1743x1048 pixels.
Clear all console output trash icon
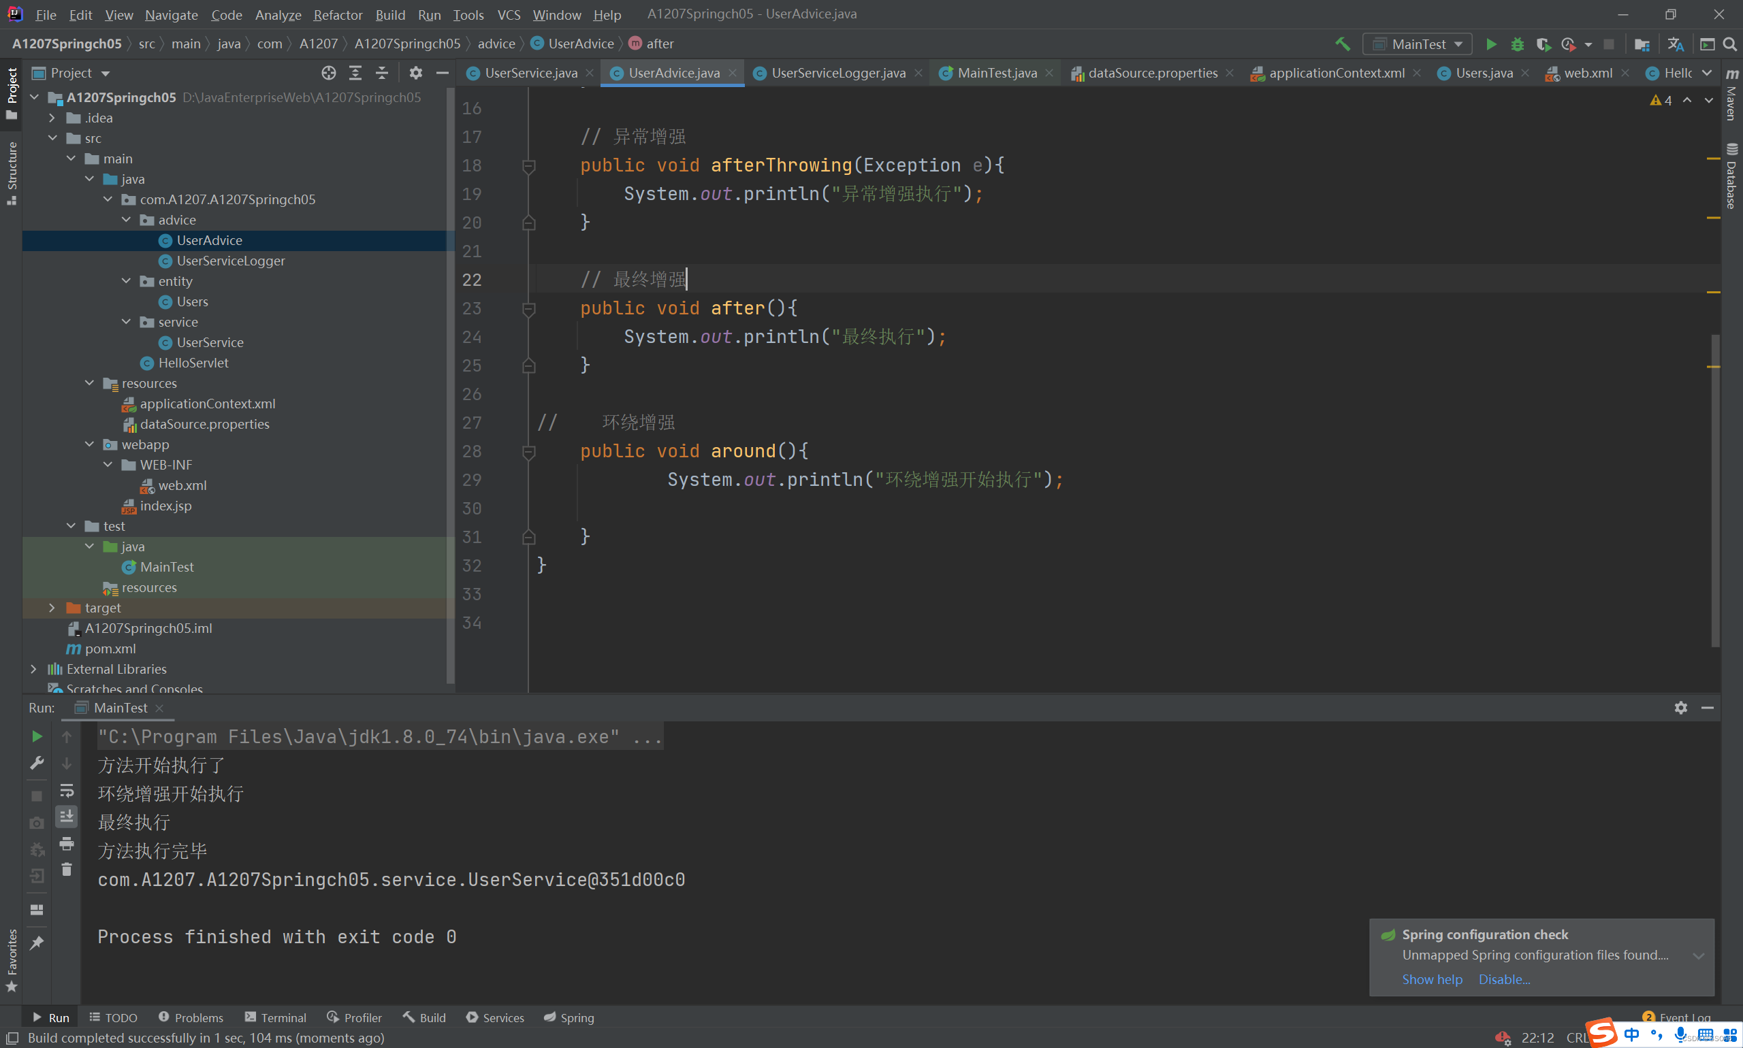[67, 869]
